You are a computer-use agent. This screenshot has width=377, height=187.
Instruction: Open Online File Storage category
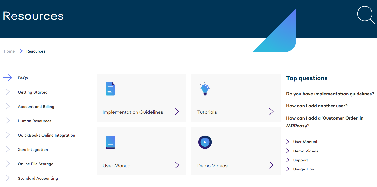tap(36, 164)
